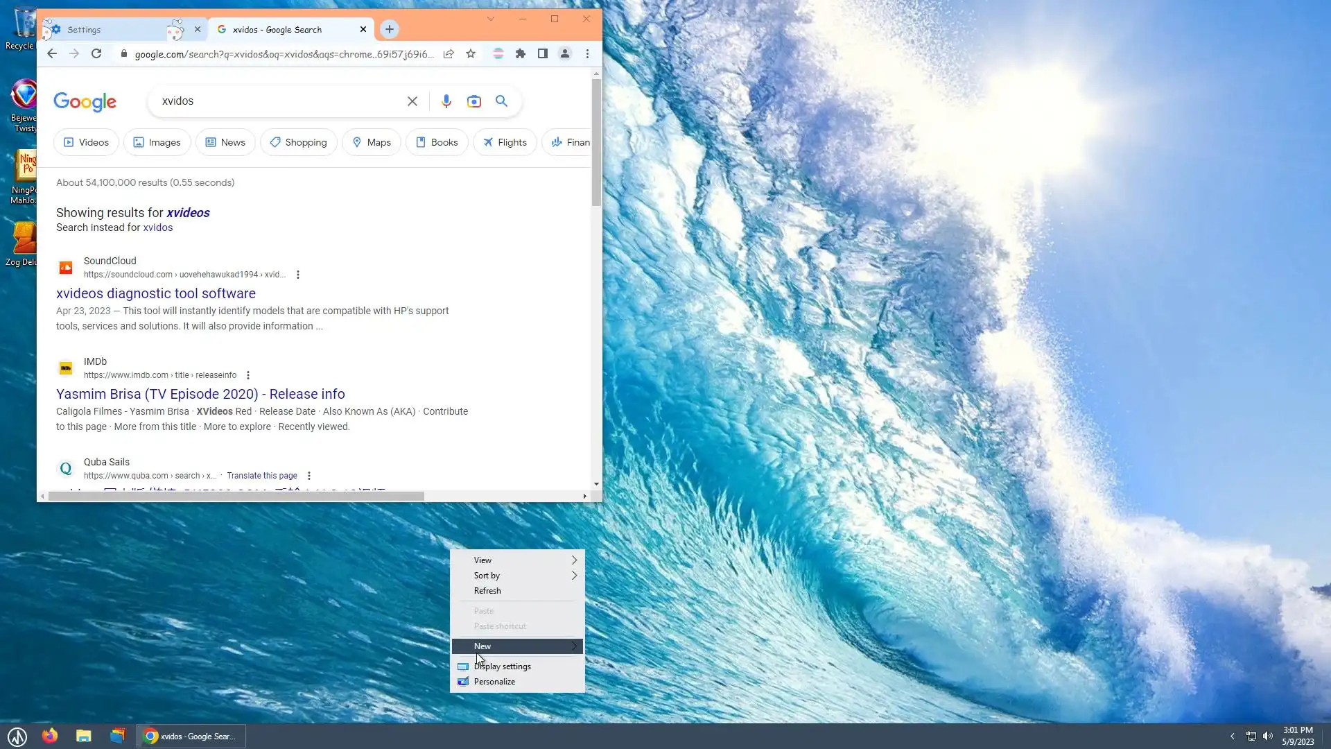The image size is (1331, 749).
Task: Expand the New submenu in context menu
Action: point(517,646)
